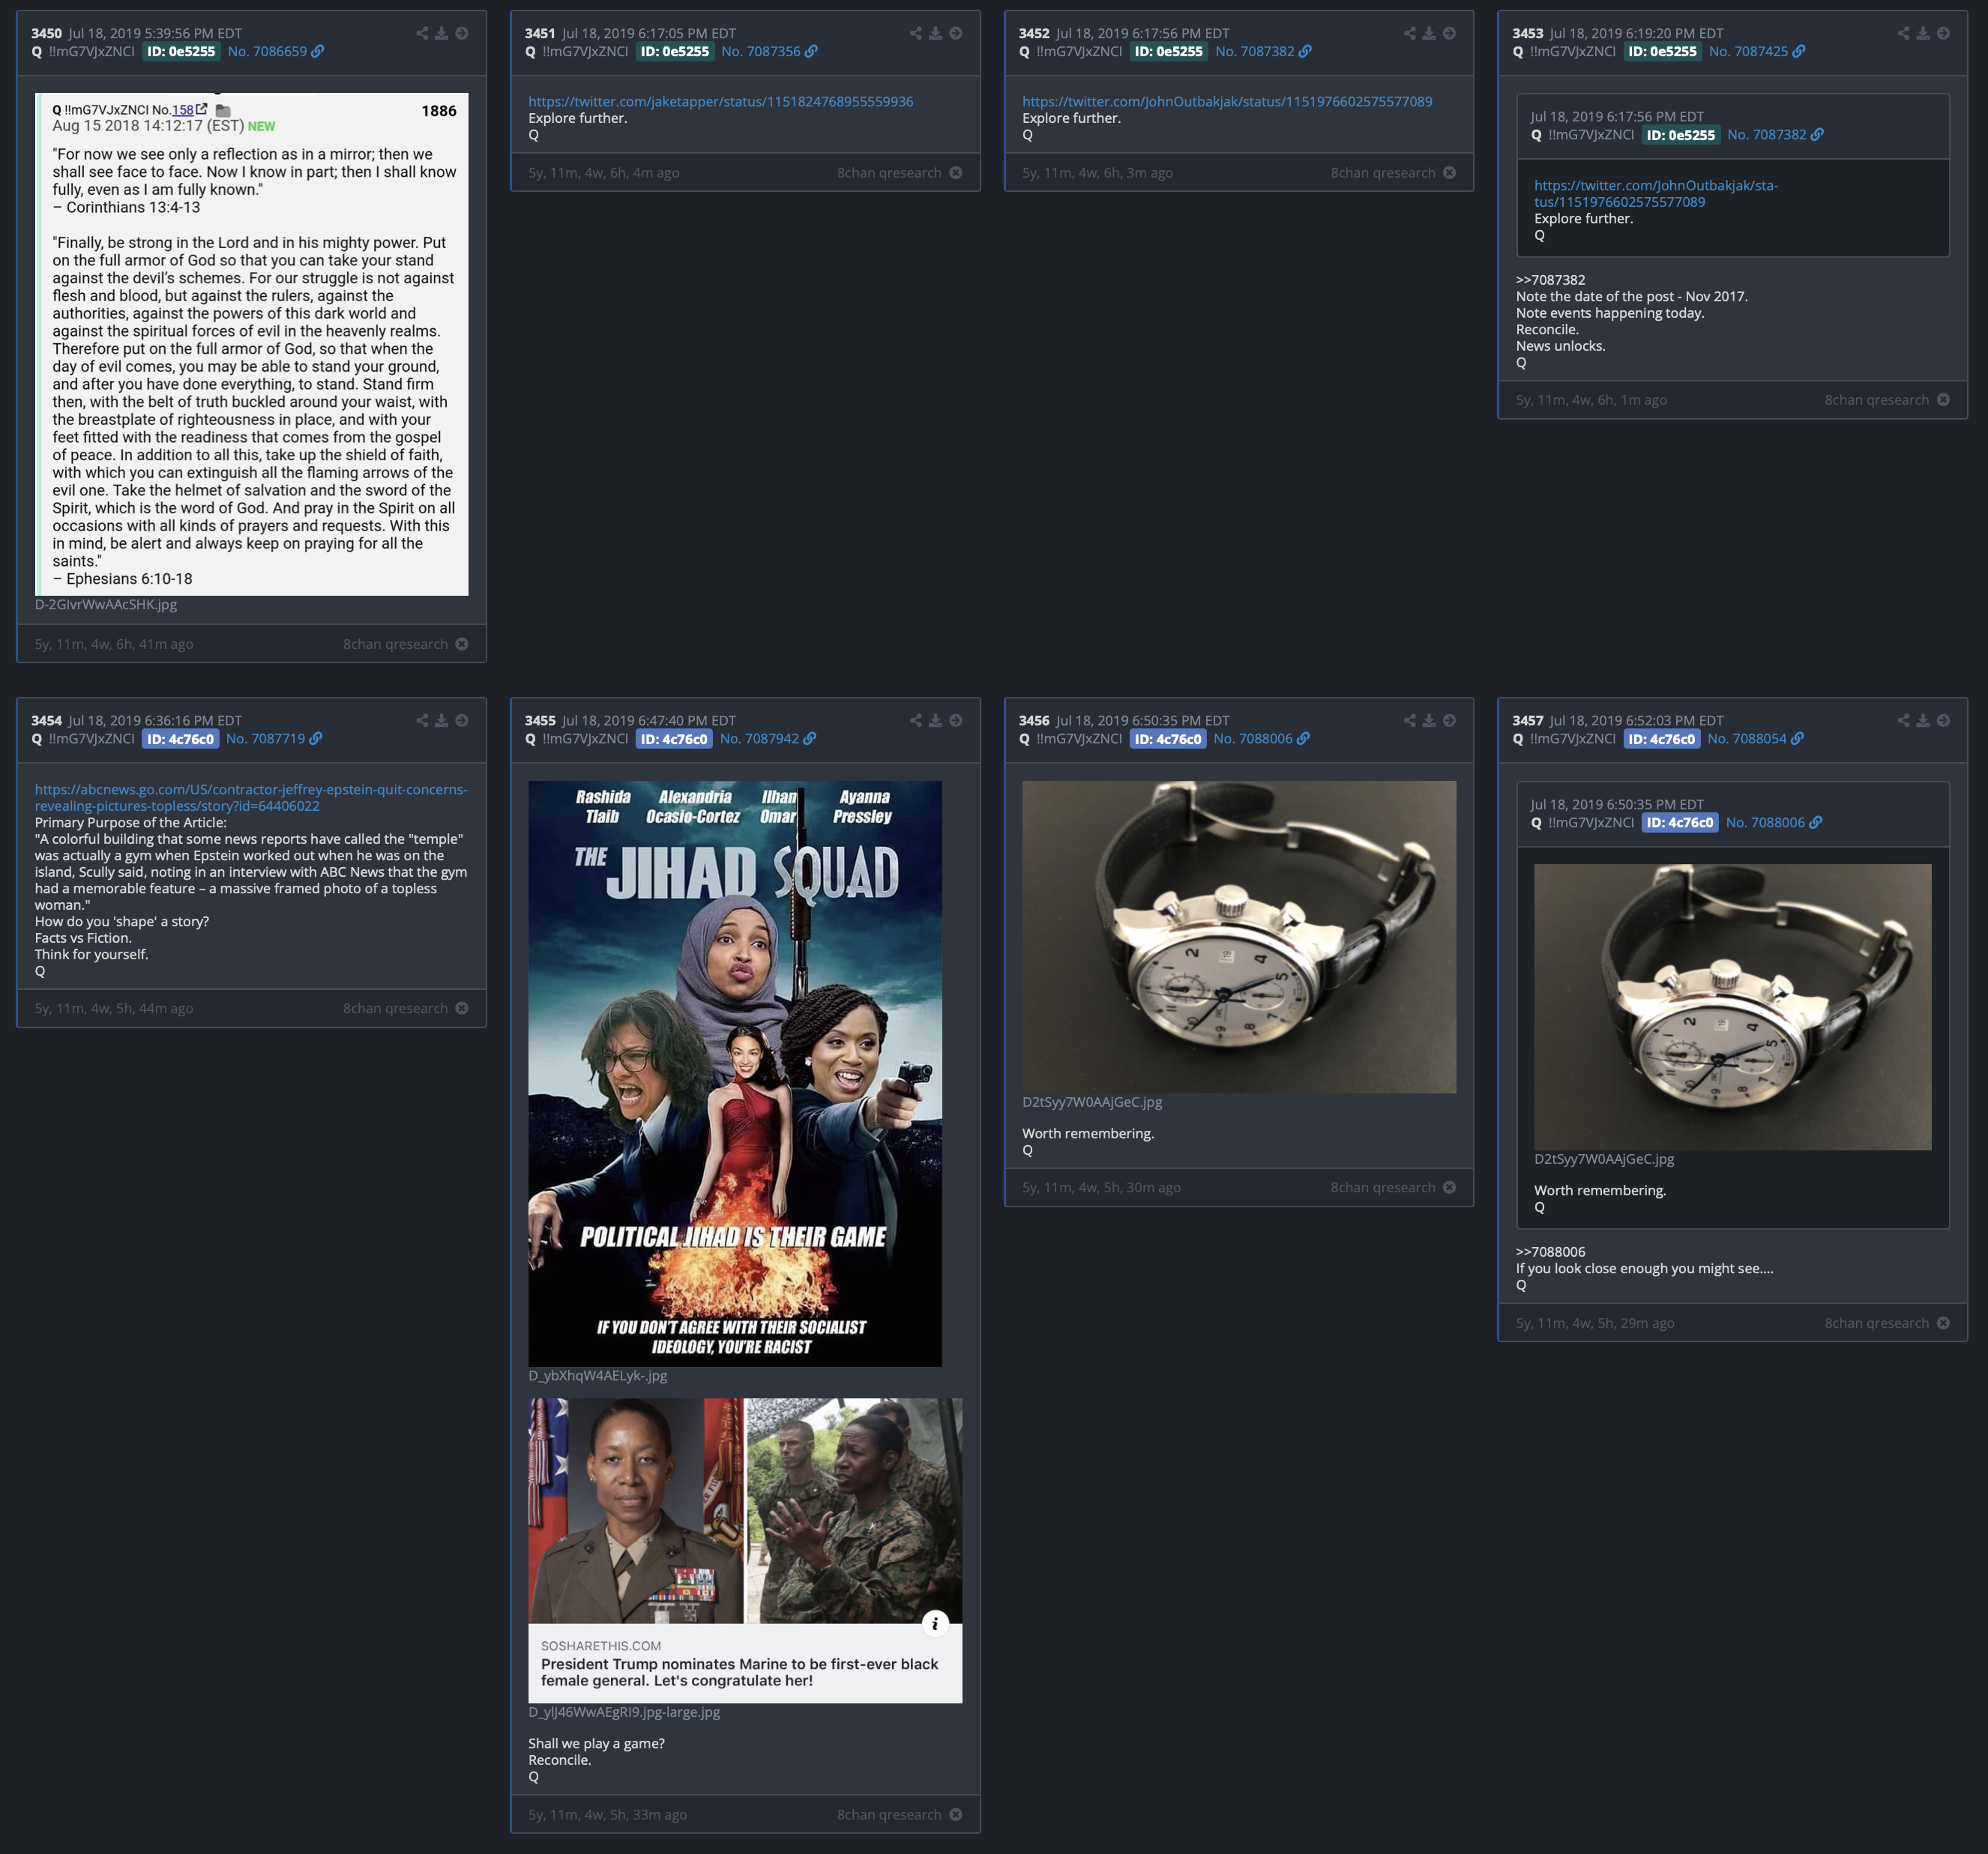Viewport: 1988px width, 1854px height.
Task: Click the x-circle icon in post 3452 footer
Action: pos(1449,173)
